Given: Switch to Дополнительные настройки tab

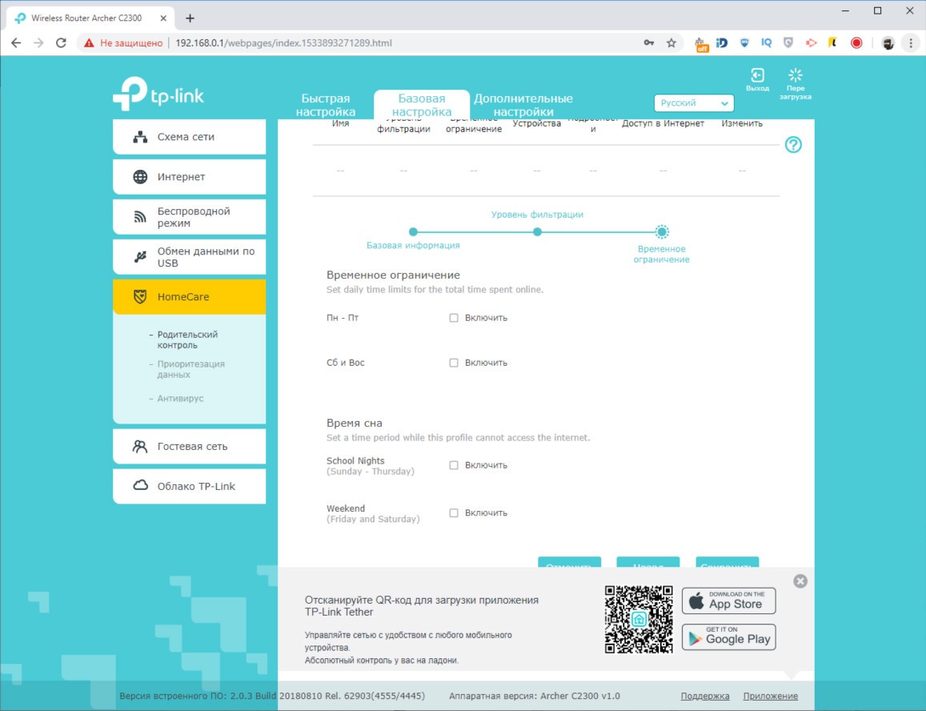Looking at the screenshot, I should tap(523, 105).
